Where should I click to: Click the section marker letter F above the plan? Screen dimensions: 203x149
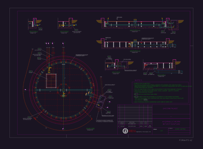54,43
